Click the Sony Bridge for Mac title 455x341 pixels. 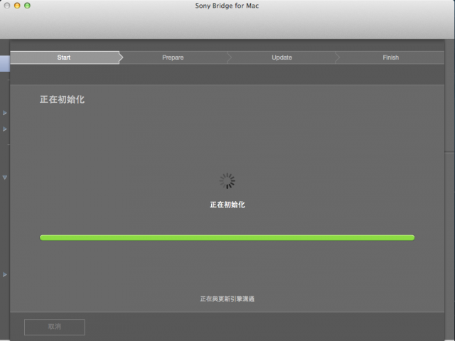point(227,6)
